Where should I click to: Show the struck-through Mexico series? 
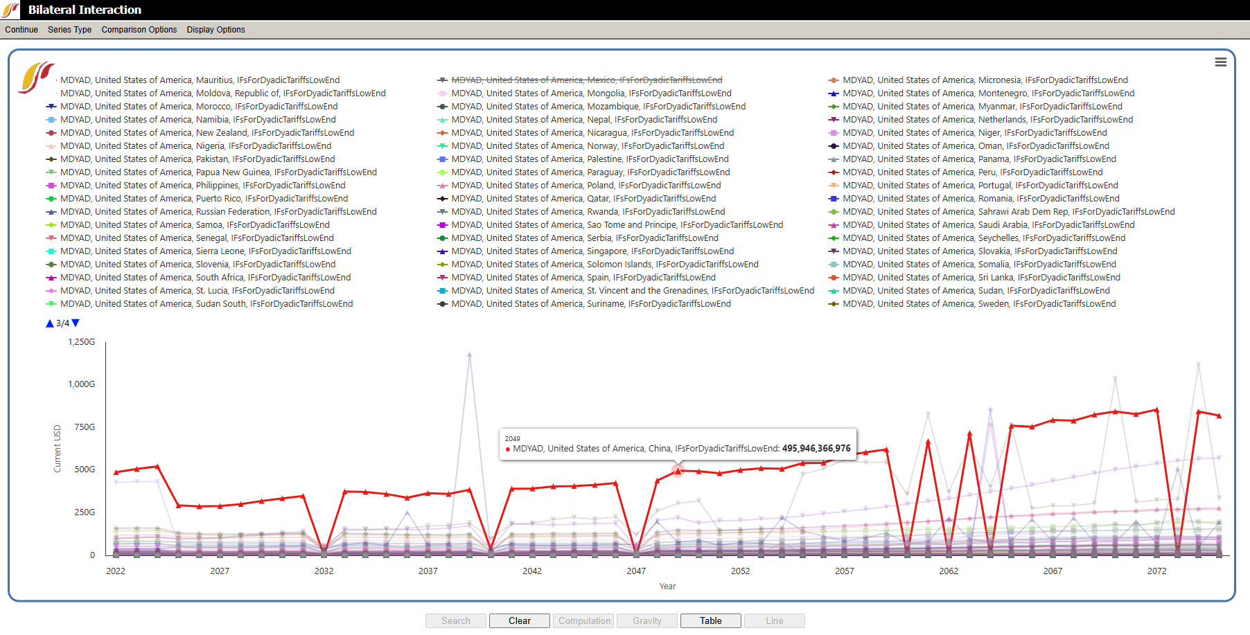click(586, 80)
